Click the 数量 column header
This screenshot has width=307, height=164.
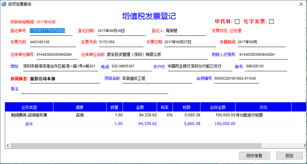click(x=115, y=107)
